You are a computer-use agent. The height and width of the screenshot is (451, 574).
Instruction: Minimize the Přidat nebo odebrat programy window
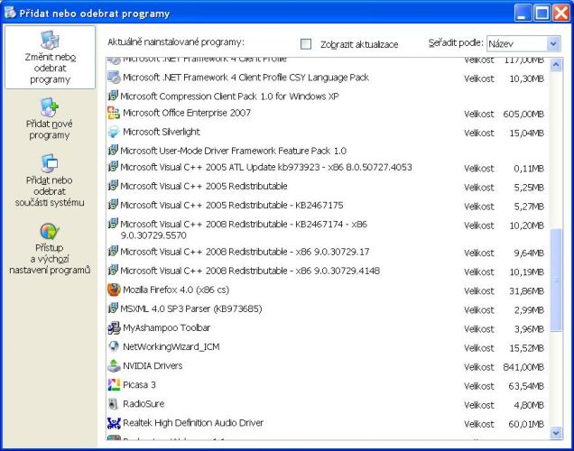tap(523, 13)
